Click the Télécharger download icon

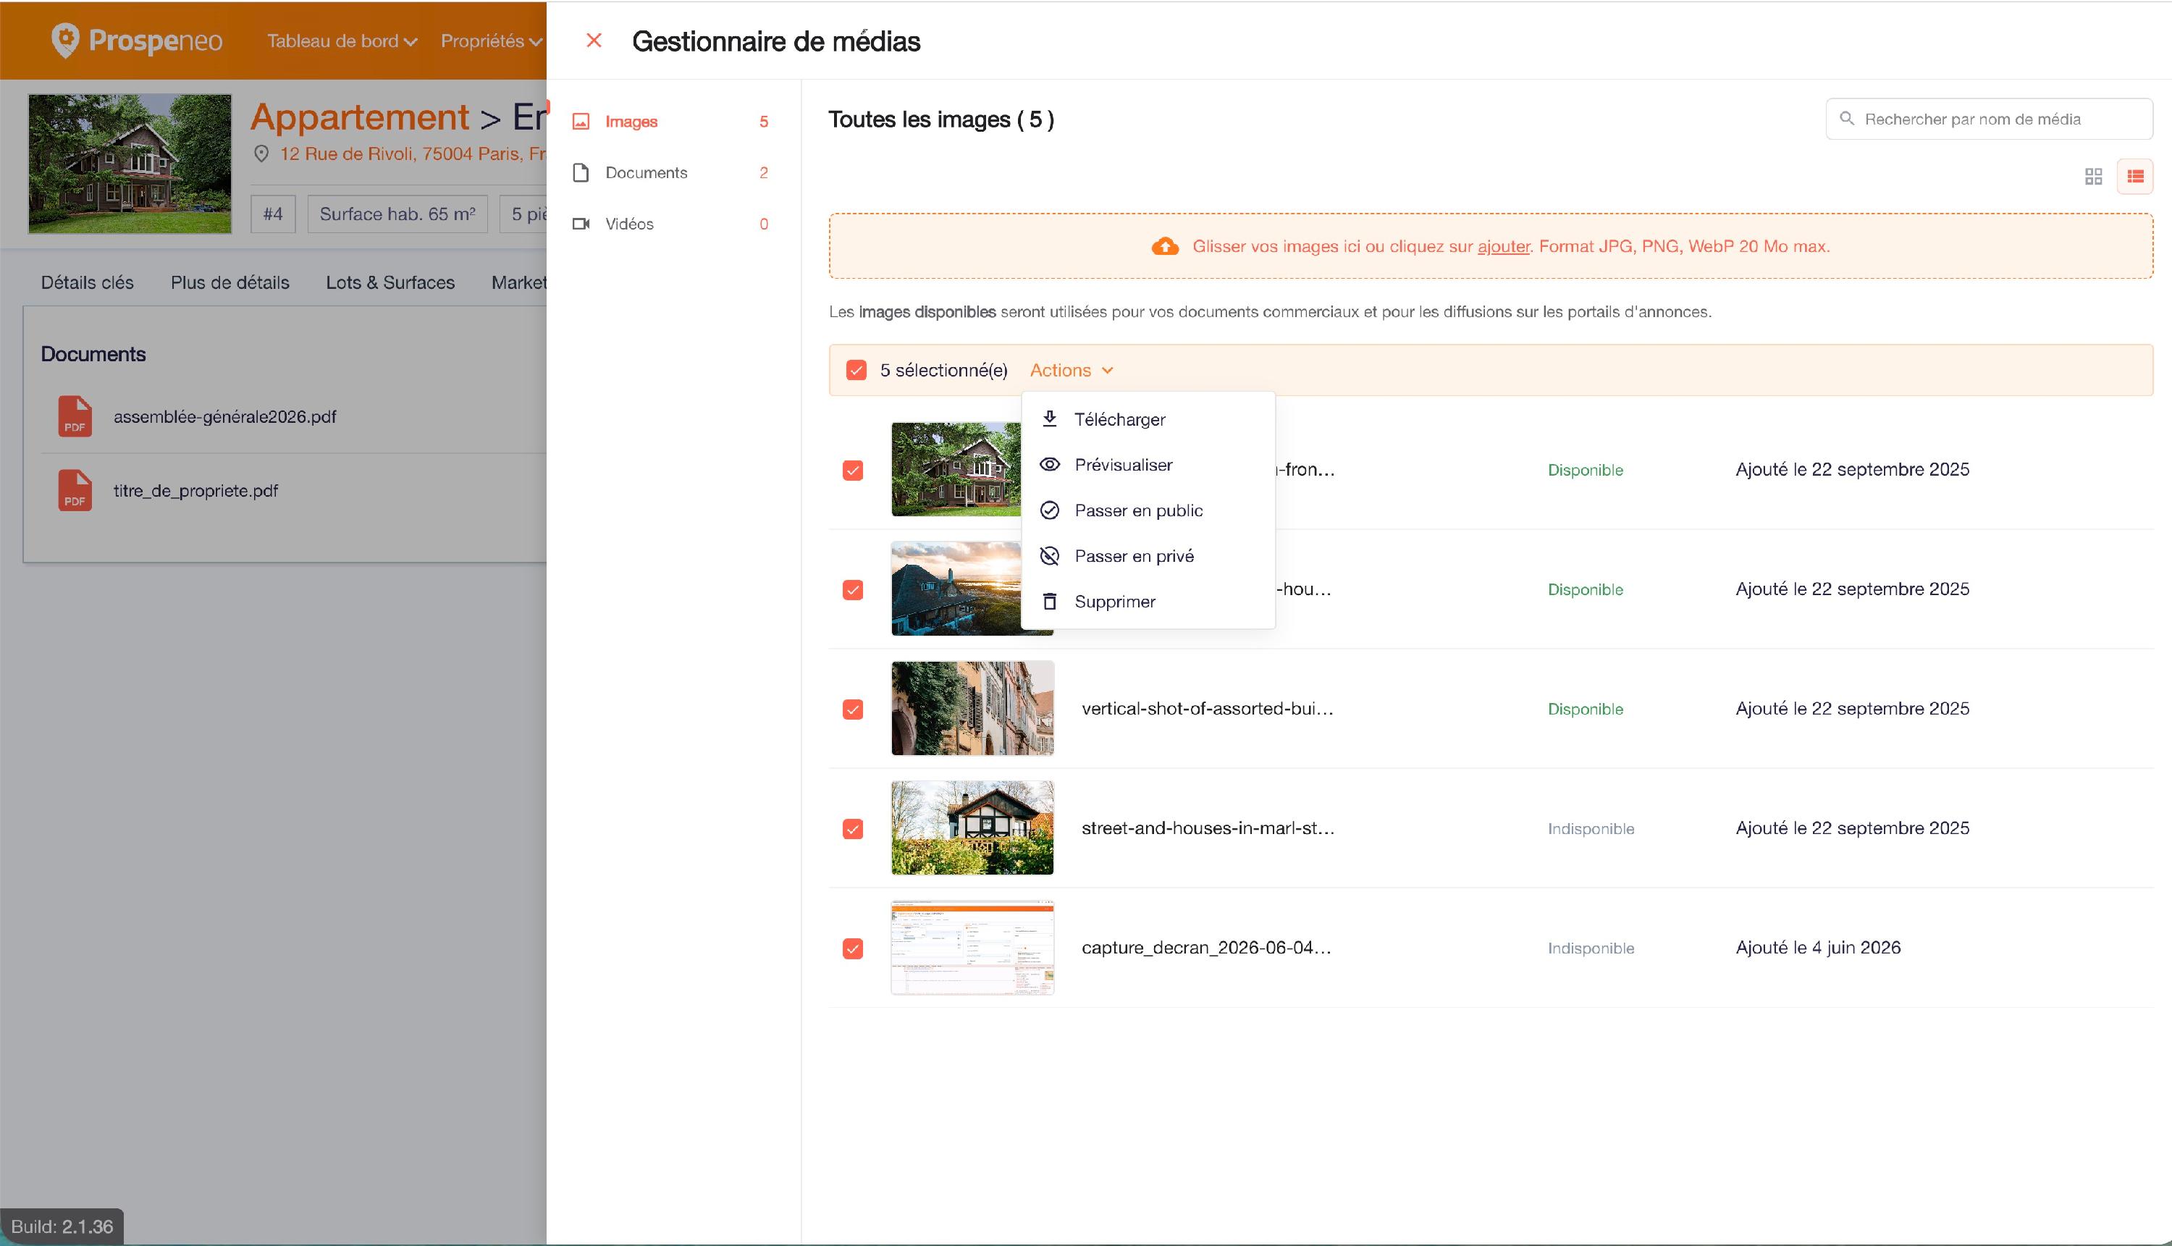pyautogui.click(x=1050, y=419)
